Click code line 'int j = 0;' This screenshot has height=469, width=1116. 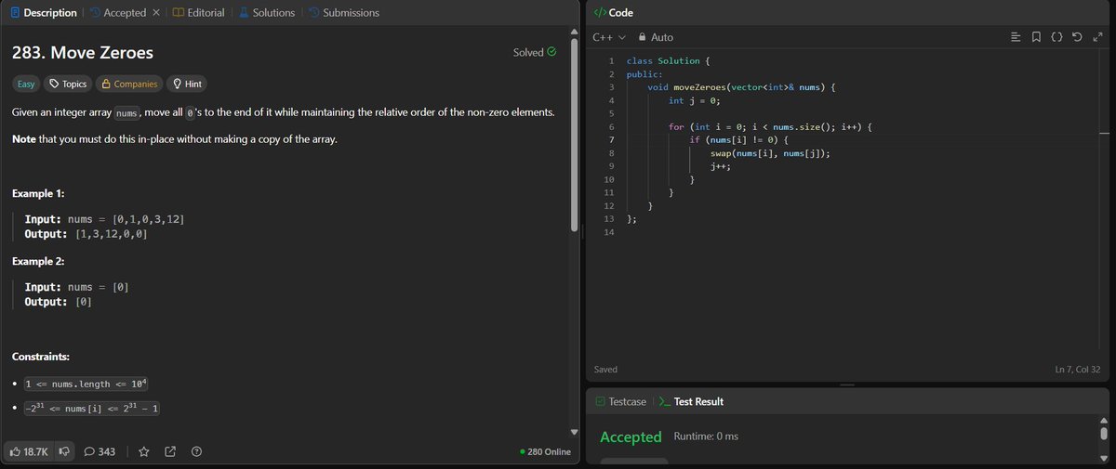pyautogui.click(x=695, y=100)
